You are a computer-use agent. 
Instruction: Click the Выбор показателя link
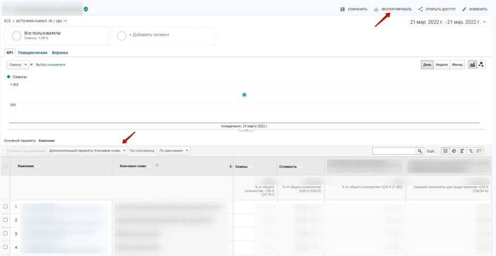point(50,65)
